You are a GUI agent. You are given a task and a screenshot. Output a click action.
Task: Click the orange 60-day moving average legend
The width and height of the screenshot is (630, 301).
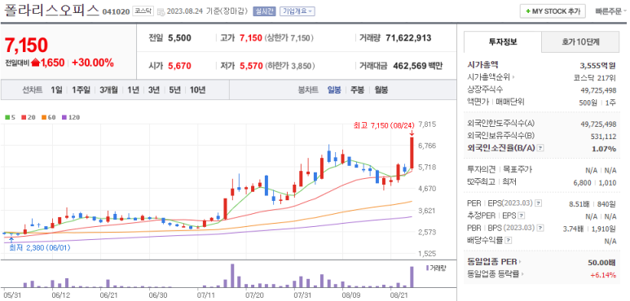click(48, 117)
